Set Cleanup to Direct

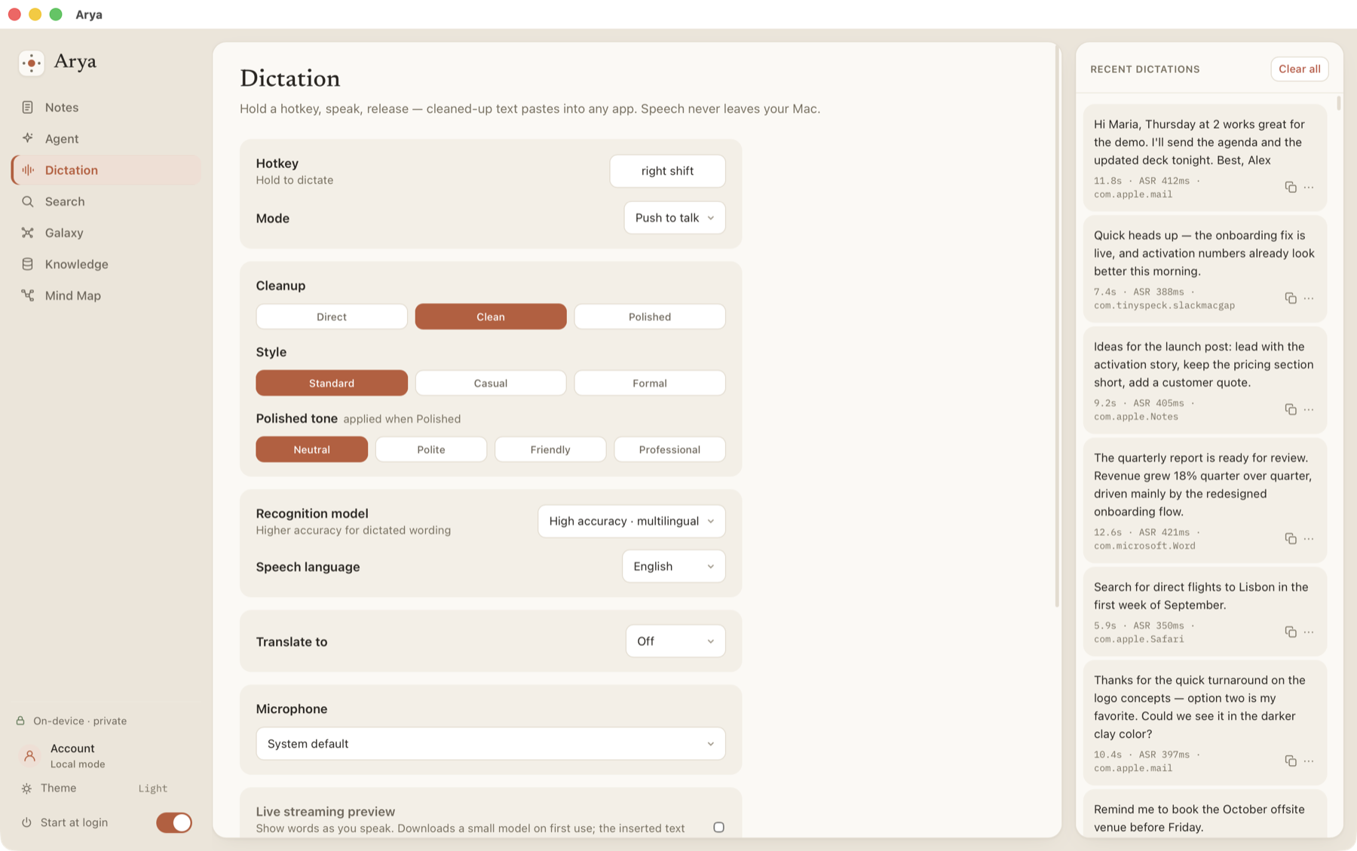[332, 317]
